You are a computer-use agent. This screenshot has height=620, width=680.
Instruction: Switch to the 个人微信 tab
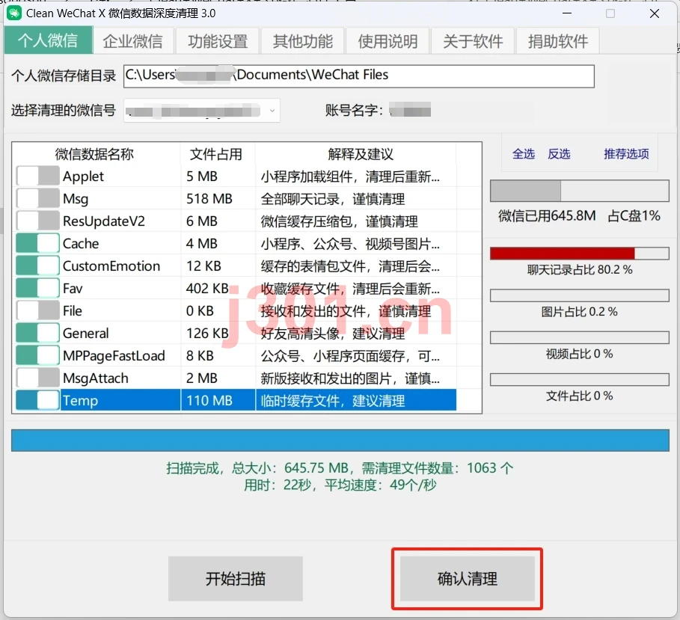(x=48, y=40)
